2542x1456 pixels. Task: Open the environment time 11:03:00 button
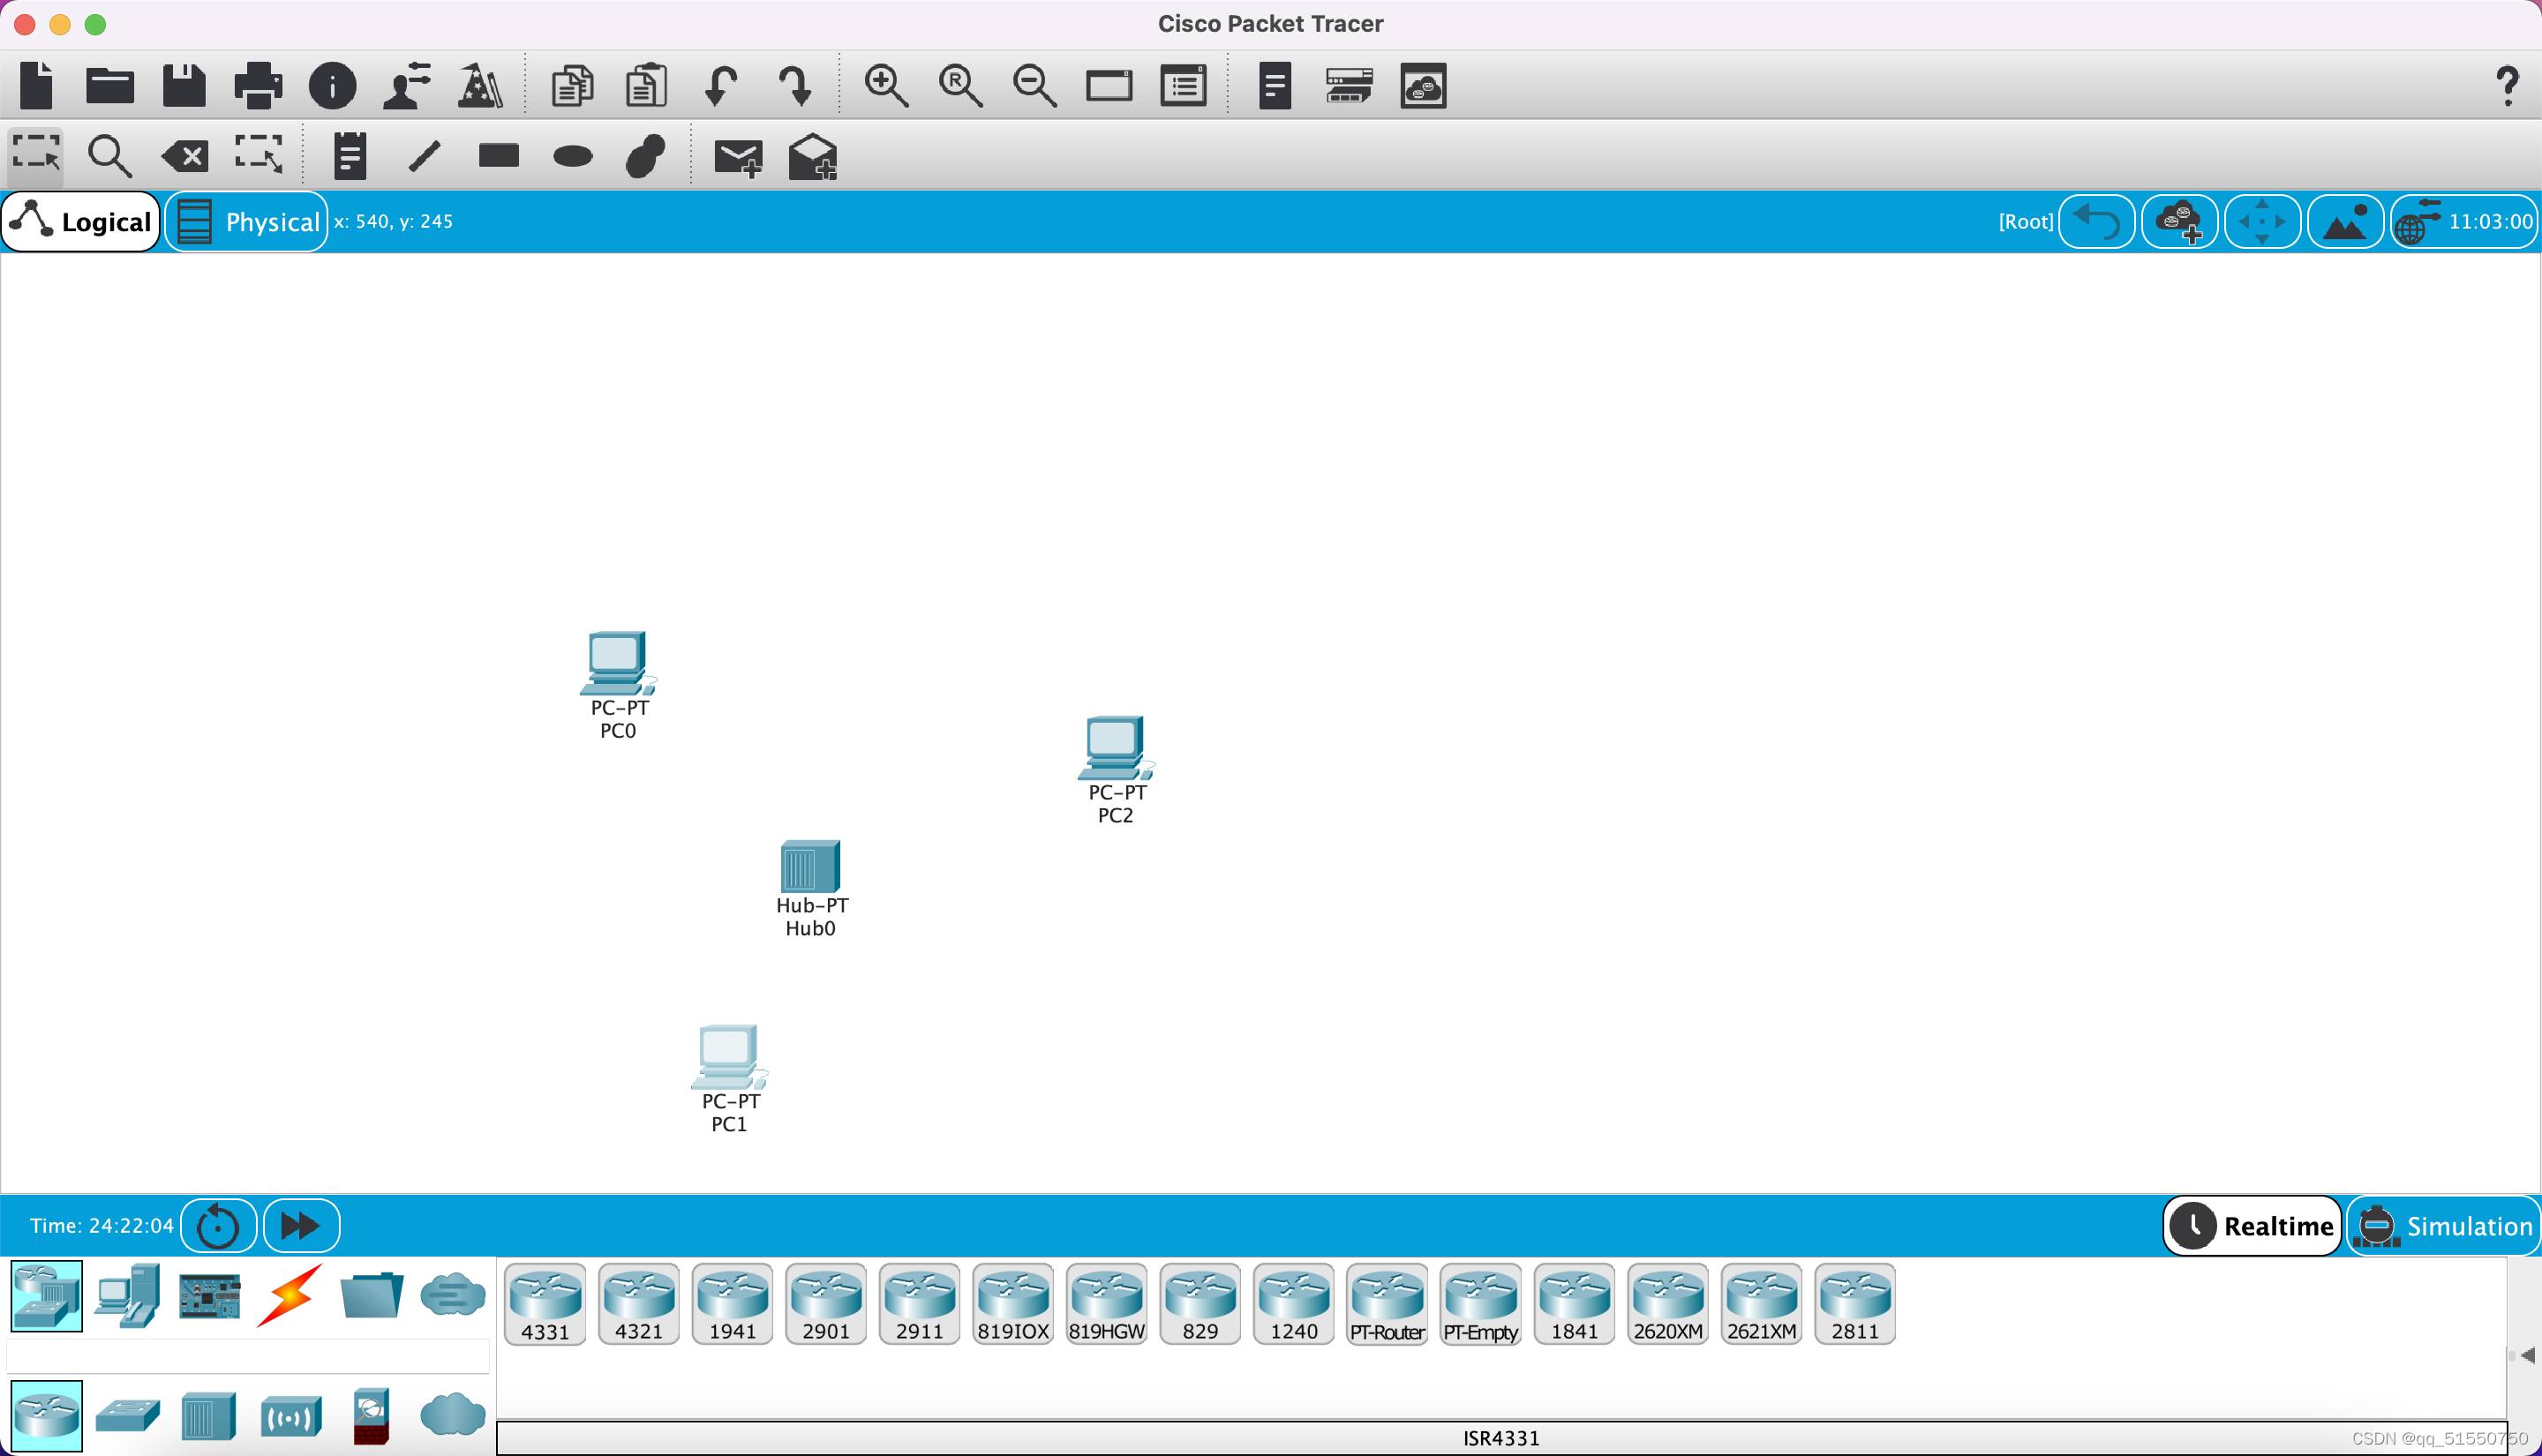click(2465, 221)
